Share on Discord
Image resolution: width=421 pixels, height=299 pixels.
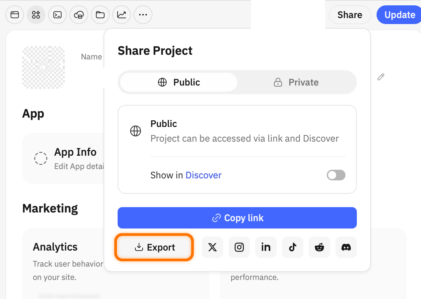pos(346,247)
